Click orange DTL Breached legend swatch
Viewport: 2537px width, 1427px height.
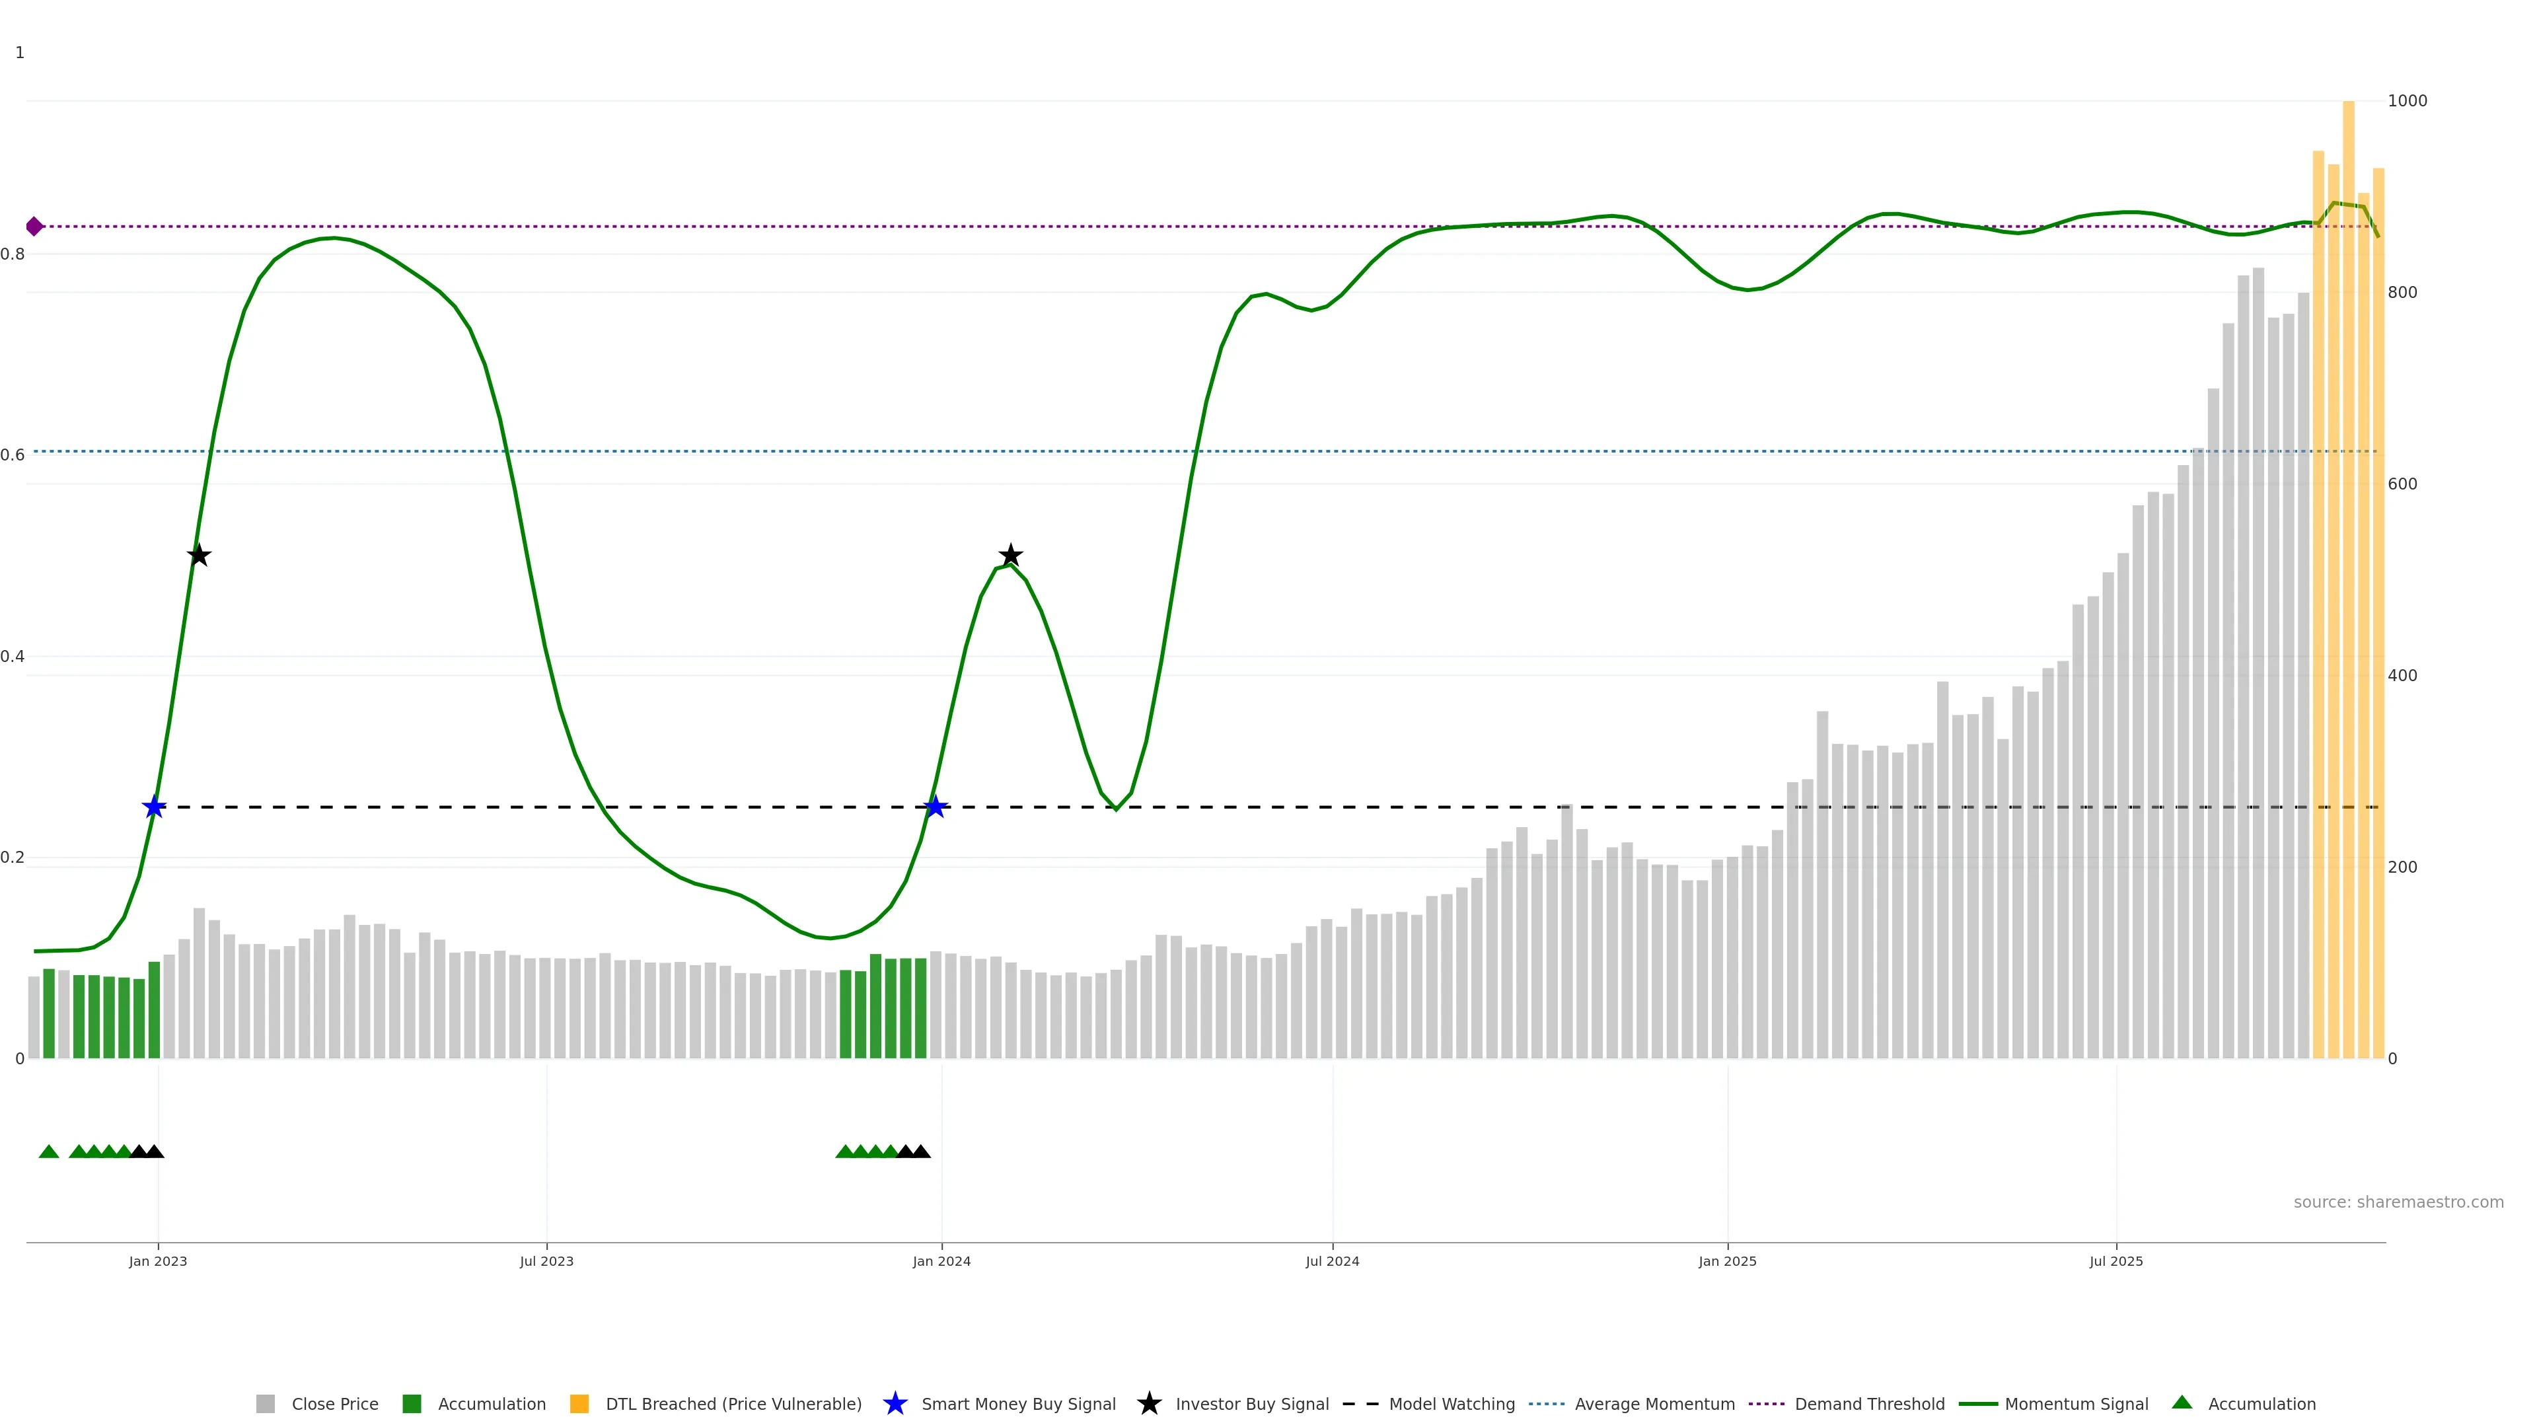point(579,1403)
